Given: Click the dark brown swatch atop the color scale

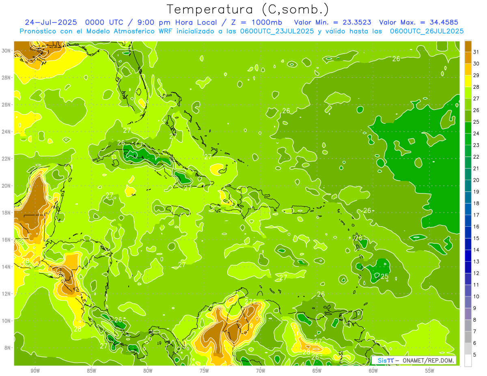Looking at the screenshot, I should coord(468,46).
